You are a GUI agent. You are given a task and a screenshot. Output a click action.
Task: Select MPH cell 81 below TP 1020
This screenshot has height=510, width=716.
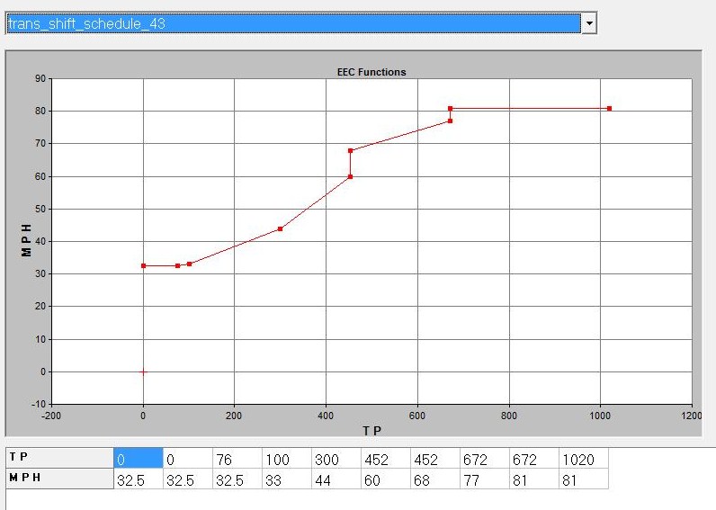coord(584,479)
